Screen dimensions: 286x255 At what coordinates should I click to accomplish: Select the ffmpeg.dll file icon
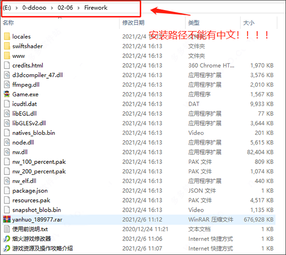coord(7,85)
